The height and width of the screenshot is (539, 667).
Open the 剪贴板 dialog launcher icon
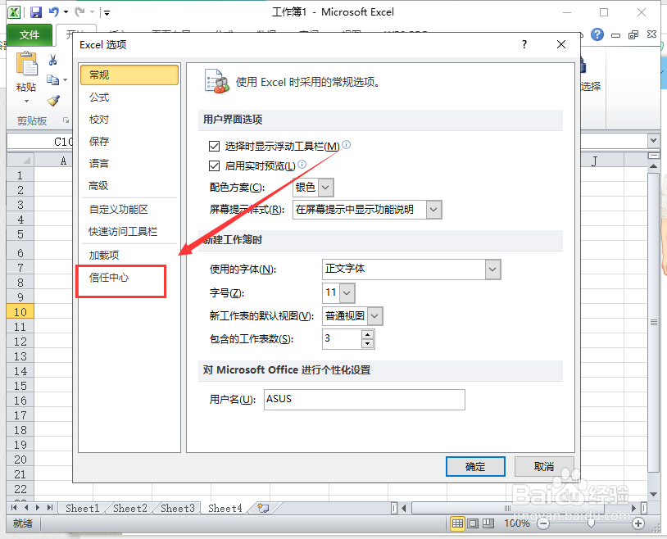[66, 120]
